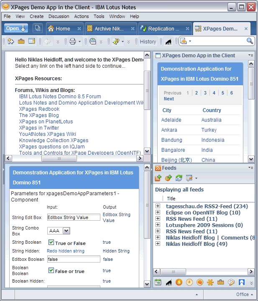
Task: Click the edit feed view icon
Action: tap(189, 178)
